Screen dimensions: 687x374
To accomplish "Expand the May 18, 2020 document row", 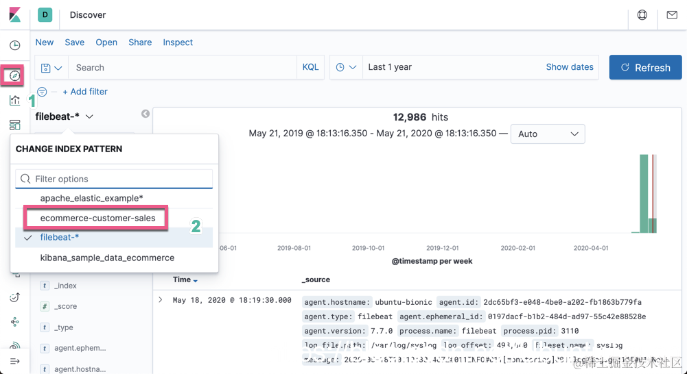I will (161, 299).
